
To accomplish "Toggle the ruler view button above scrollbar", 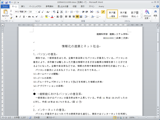I will 158,25.
